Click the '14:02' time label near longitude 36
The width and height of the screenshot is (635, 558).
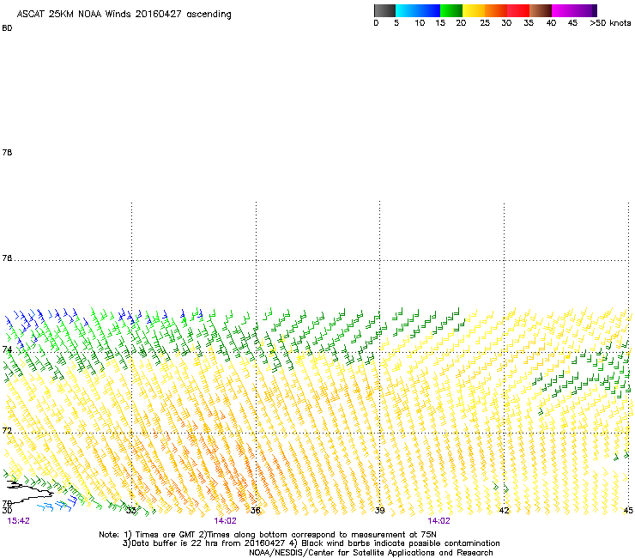[225, 521]
